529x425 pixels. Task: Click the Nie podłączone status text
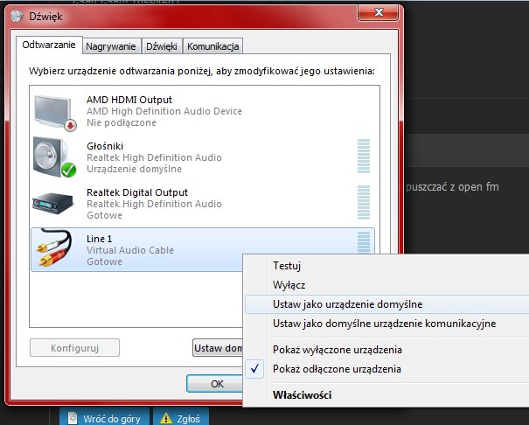tap(122, 122)
